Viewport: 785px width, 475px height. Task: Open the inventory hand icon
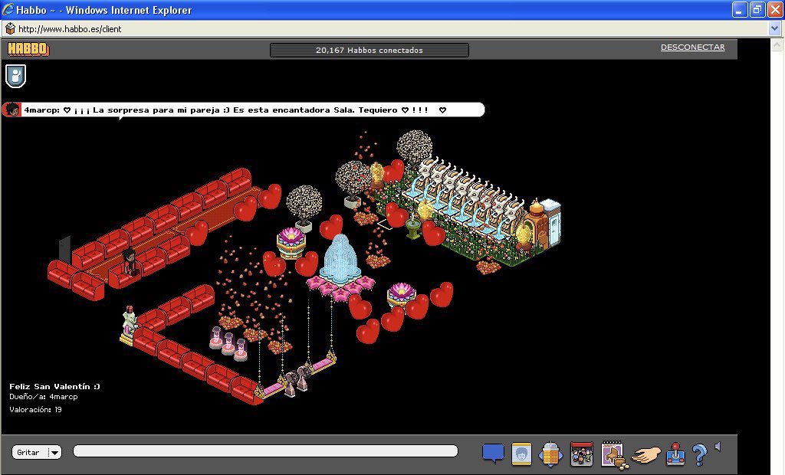pos(645,454)
